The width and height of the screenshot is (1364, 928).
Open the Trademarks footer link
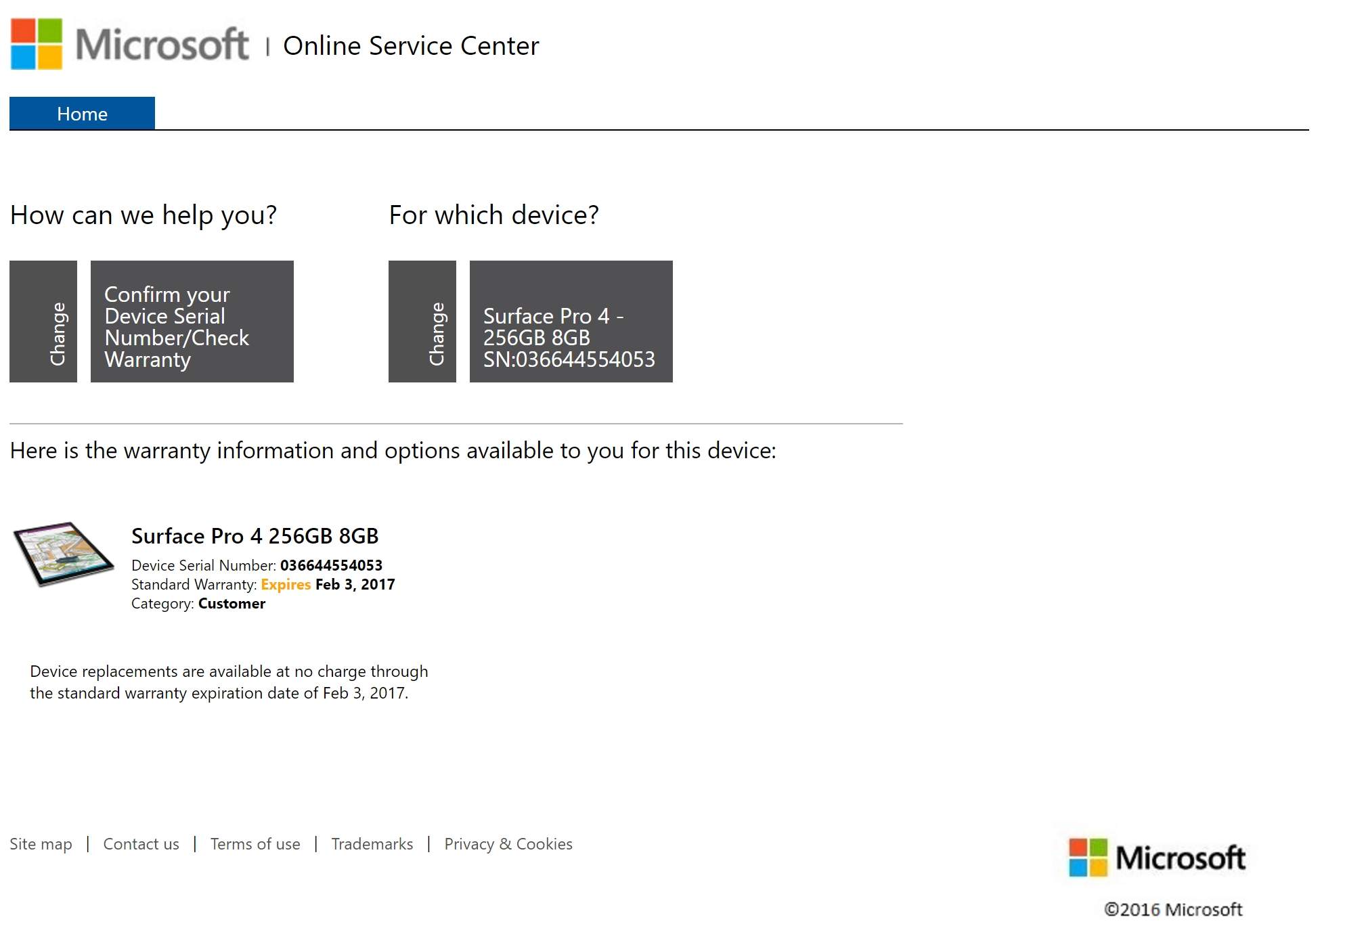point(372,844)
